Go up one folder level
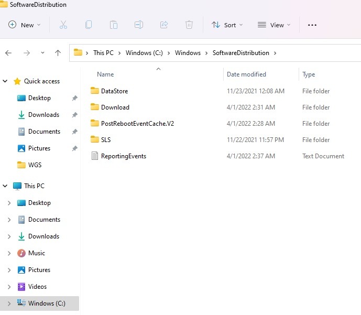This screenshot has width=361, height=315. point(58,53)
